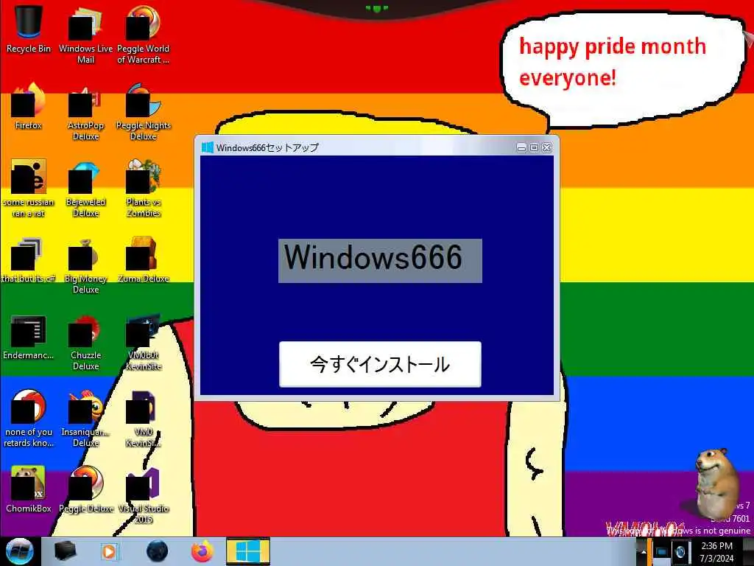Open Plants vs Zombies shortcut
The image size is (754, 566).
point(143,188)
